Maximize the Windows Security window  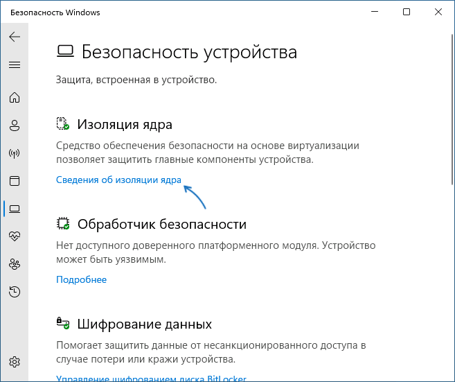(x=407, y=12)
